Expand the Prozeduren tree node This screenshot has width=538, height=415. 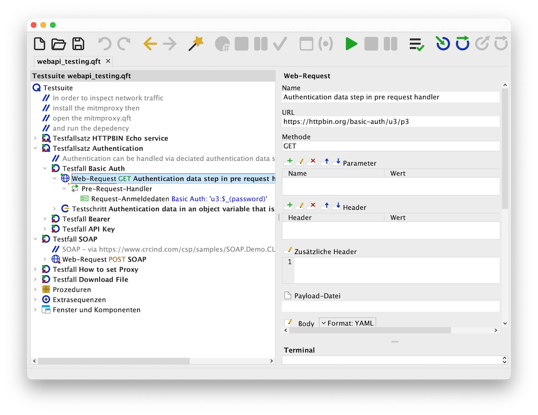coord(36,290)
